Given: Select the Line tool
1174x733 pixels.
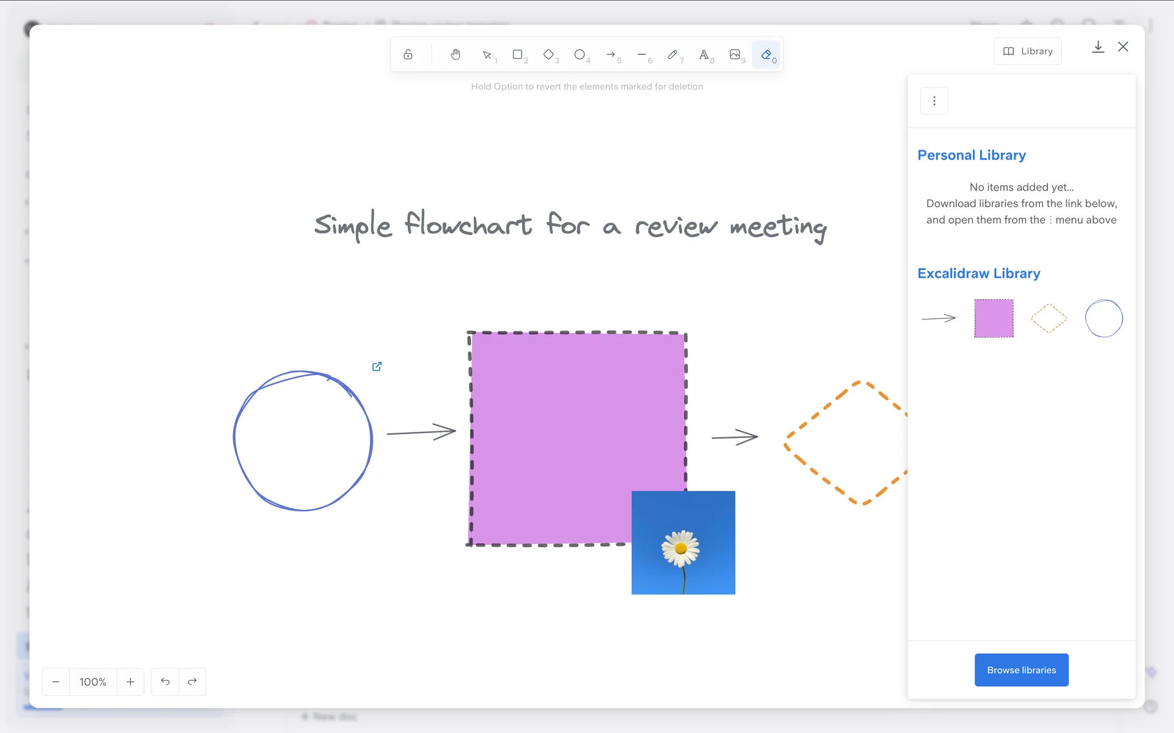Looking at the screenshot, I should 641,54.
